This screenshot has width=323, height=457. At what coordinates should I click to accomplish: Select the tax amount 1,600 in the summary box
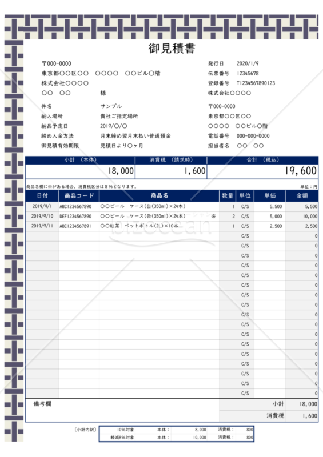195,171
